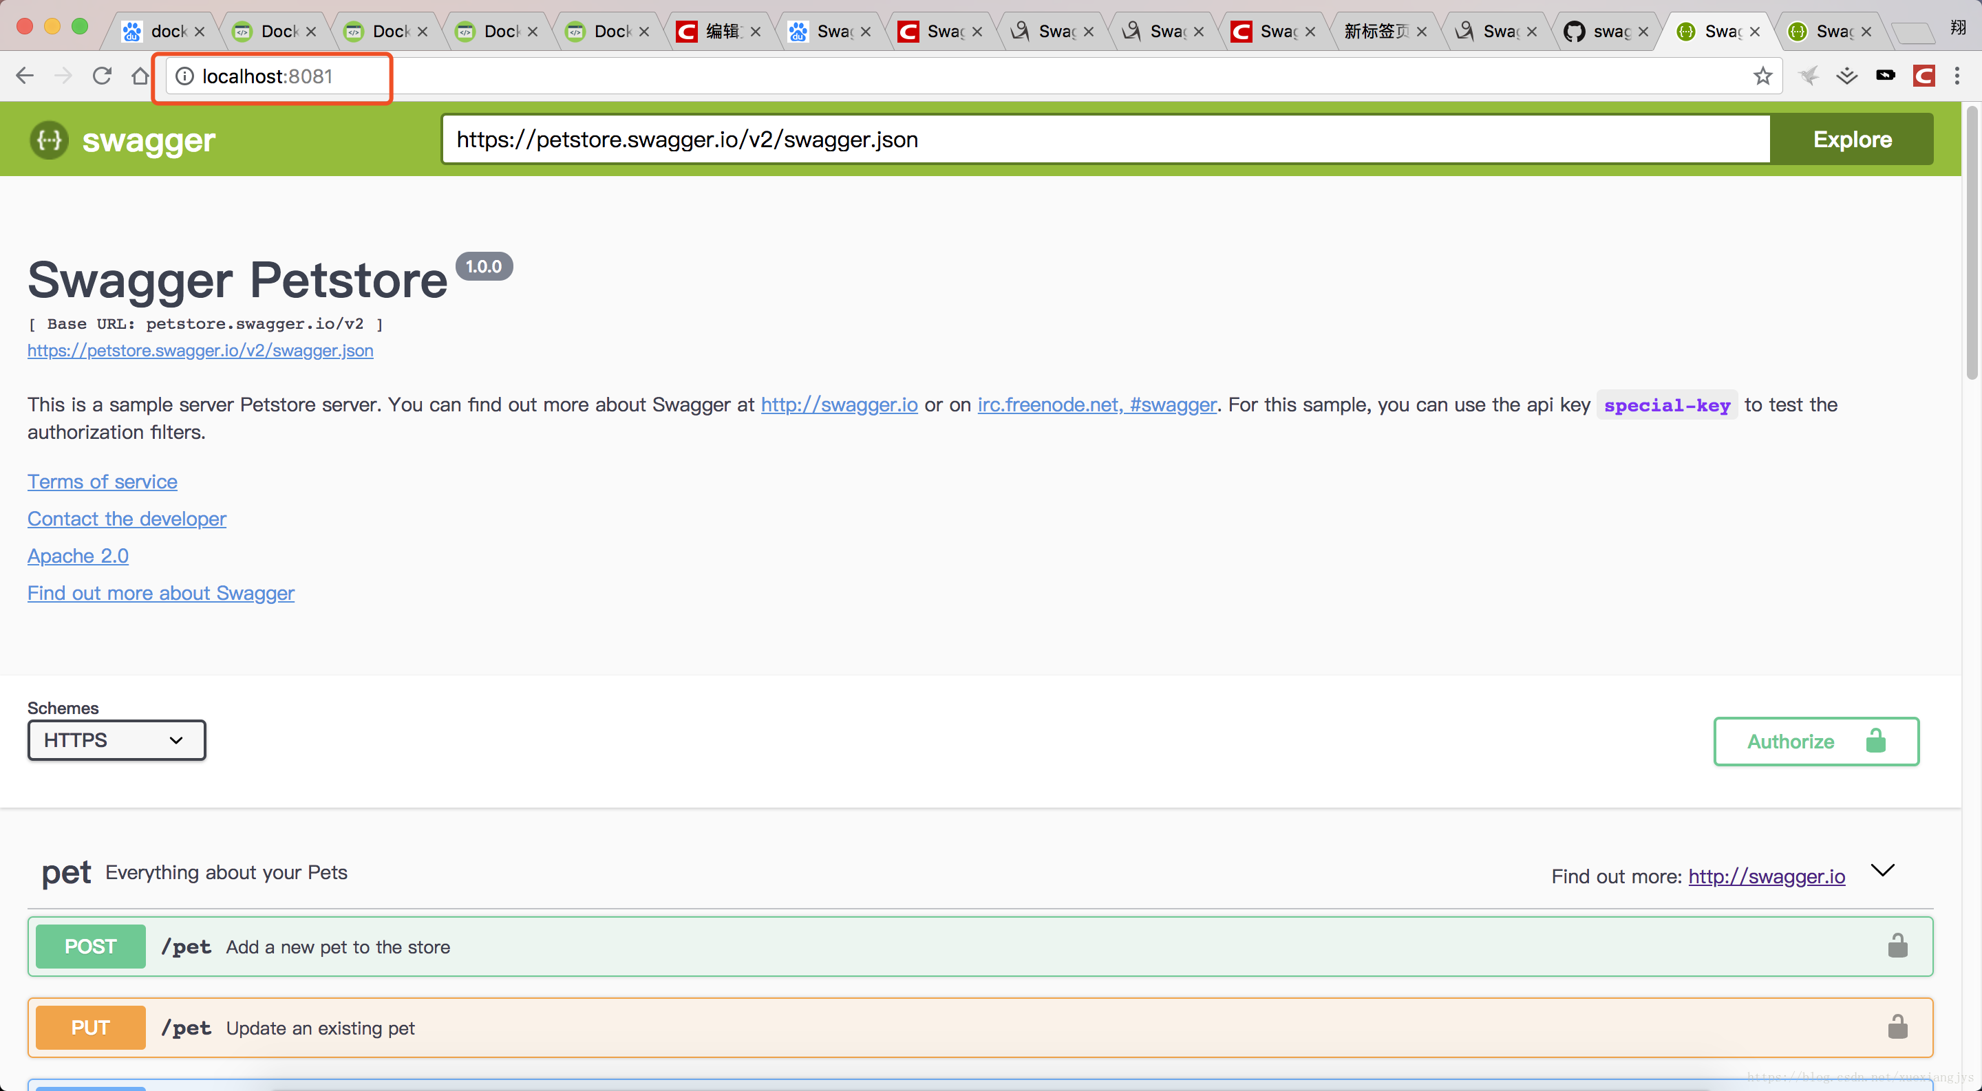Image resolution: width=1982 pixels, height=1091 pixels.
Task: Close the '新标签页' tab
Action: point(1421,32)
